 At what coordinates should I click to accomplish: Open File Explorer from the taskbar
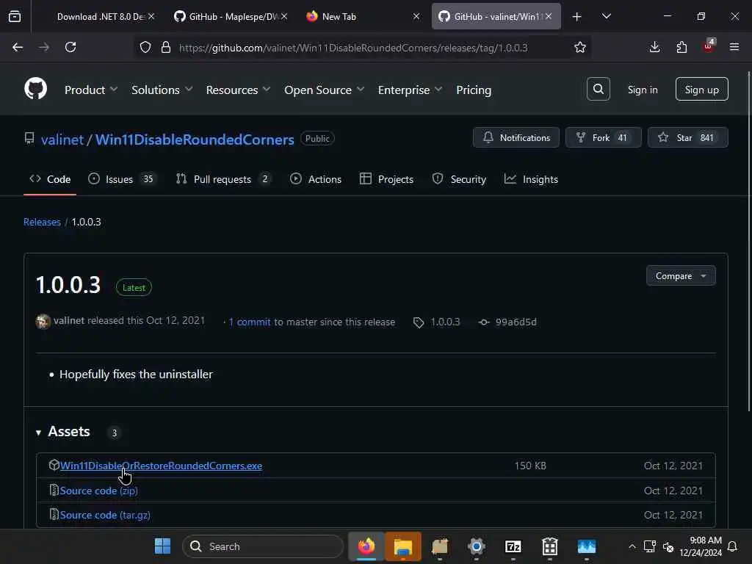point(403,546)
